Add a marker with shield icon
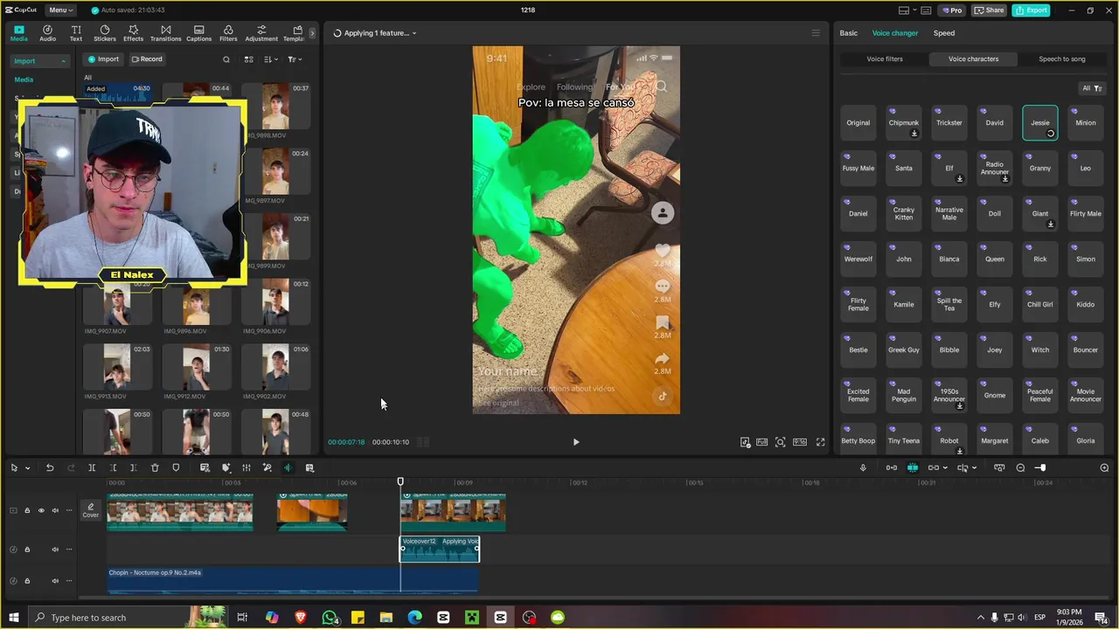The height and width of the screenshot is (629, 1119). 176,467
